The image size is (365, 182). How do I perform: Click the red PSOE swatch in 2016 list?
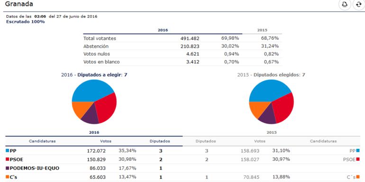(x=7, y=159)
